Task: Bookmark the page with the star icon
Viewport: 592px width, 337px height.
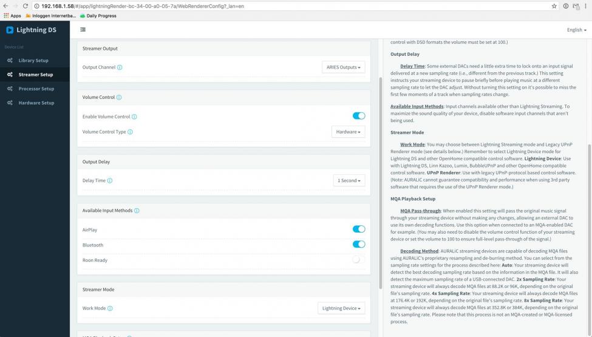Action: 554,6
